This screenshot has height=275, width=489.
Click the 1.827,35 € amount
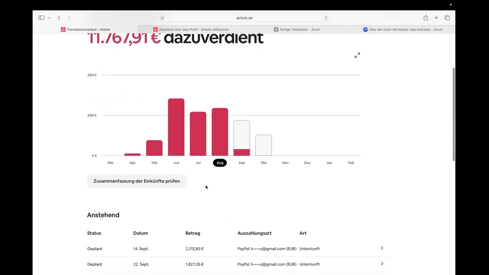click(194, 264)
